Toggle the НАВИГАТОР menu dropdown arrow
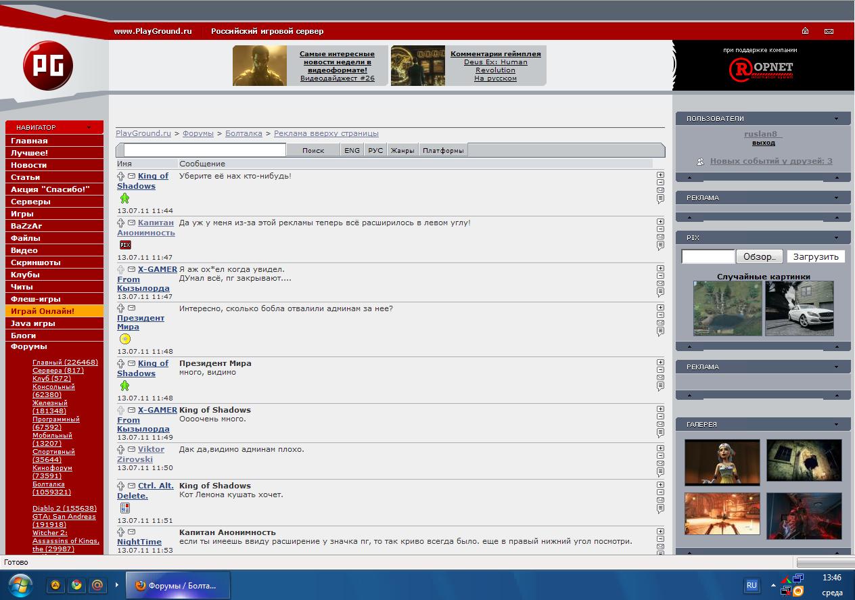Image resolution: width=855 pixels, height=600 pixels. click(89, 127)
